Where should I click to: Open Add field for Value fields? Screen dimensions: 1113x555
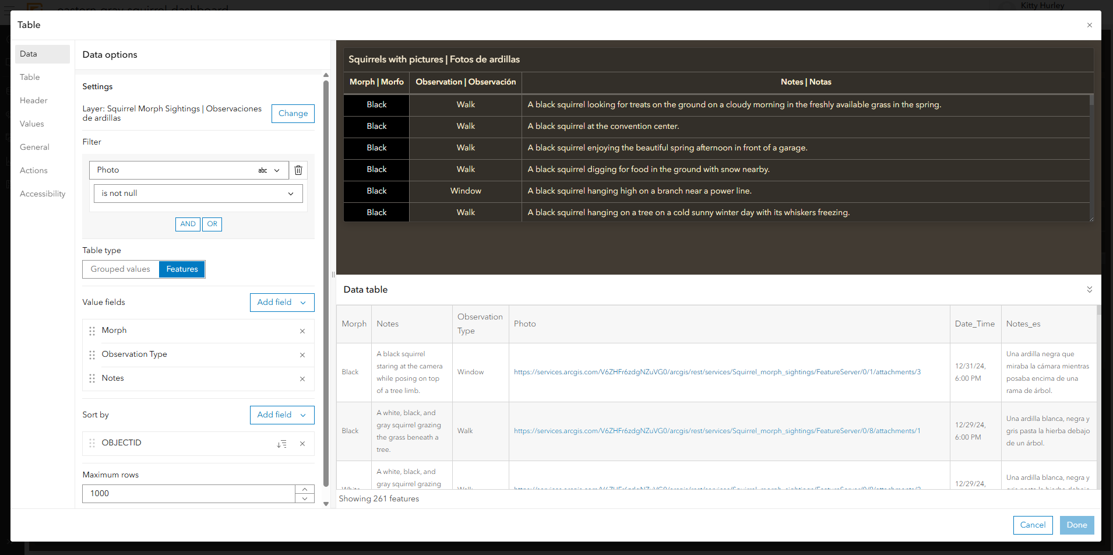click(x=282, y=303)
